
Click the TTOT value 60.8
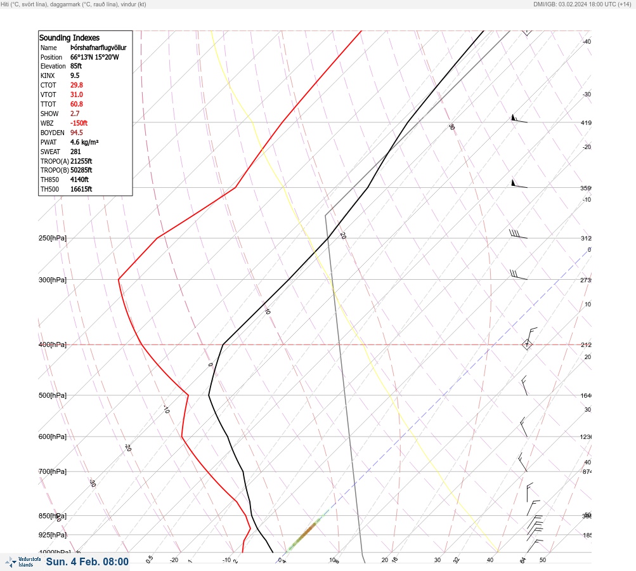tap(76, 104)
